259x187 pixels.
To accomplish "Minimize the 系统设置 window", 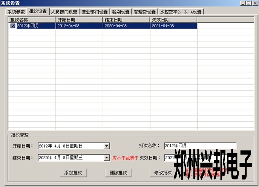I will (x=242, y=3).
